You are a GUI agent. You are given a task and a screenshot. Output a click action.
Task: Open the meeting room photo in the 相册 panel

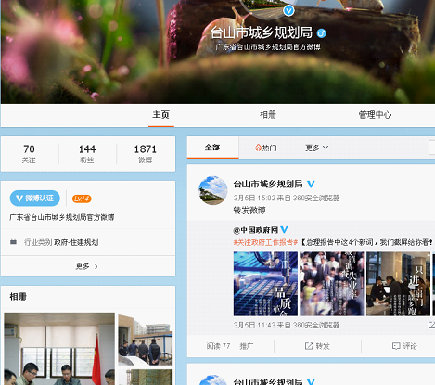pos(59,349)
